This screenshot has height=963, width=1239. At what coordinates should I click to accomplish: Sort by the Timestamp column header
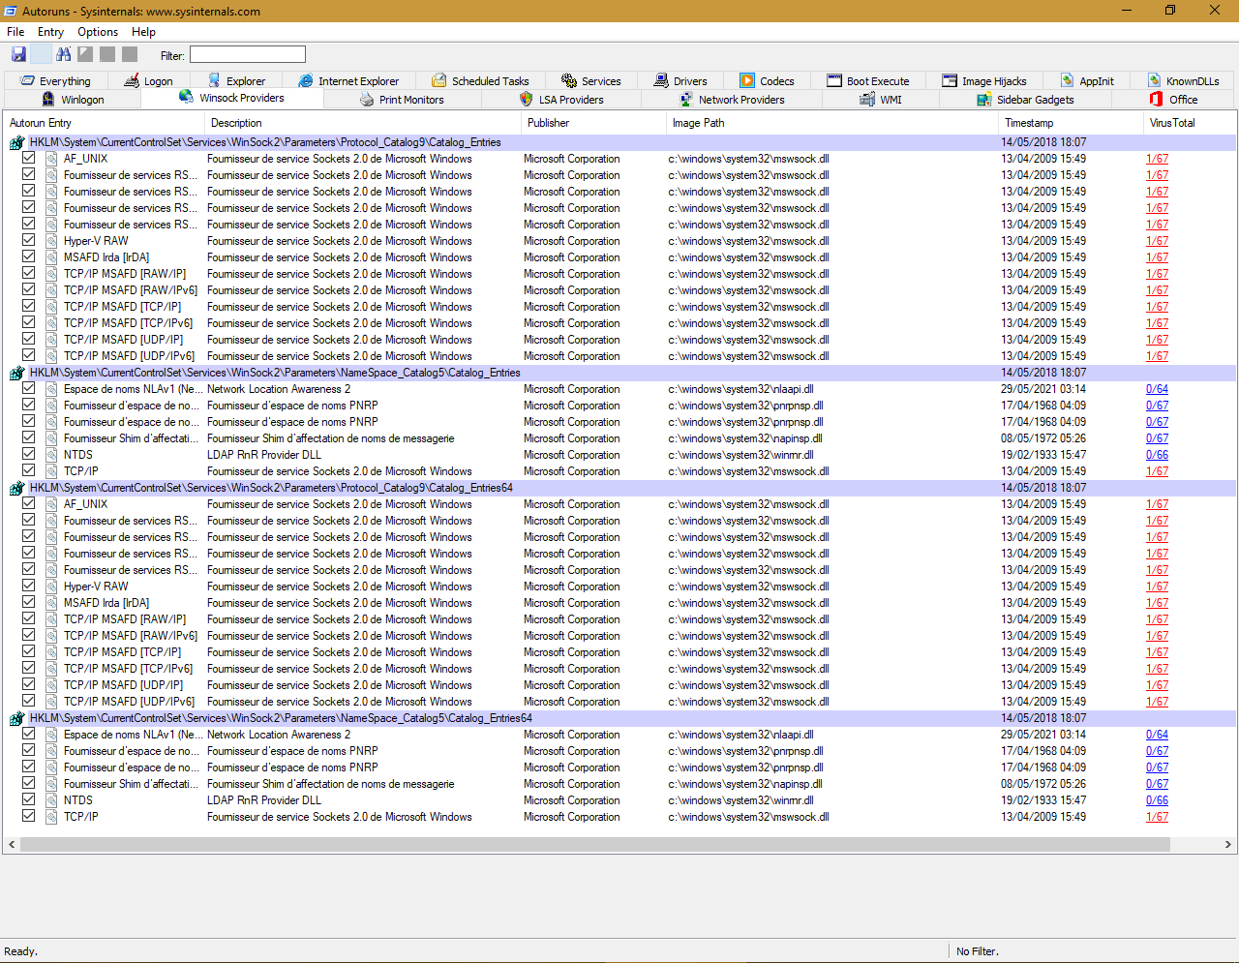[x=1071, y=123]
